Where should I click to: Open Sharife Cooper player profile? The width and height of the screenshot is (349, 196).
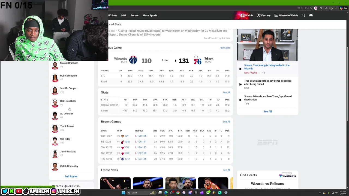pos(68,88)
